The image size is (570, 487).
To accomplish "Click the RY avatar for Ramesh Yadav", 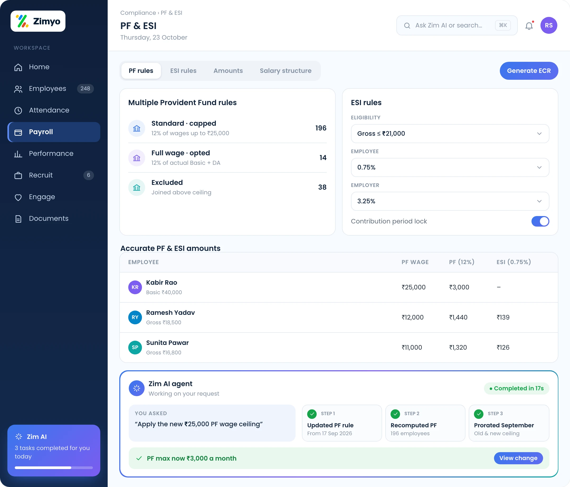I will pyautogui.click(x=135, y=317).
